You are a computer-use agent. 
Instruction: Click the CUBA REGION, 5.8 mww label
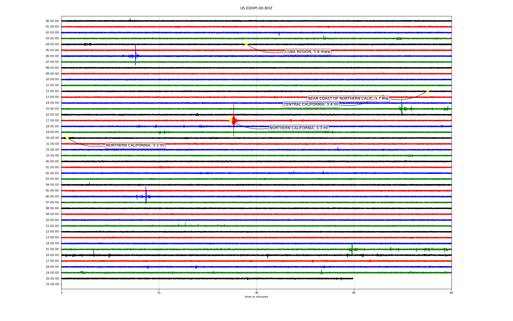[308, 52]
